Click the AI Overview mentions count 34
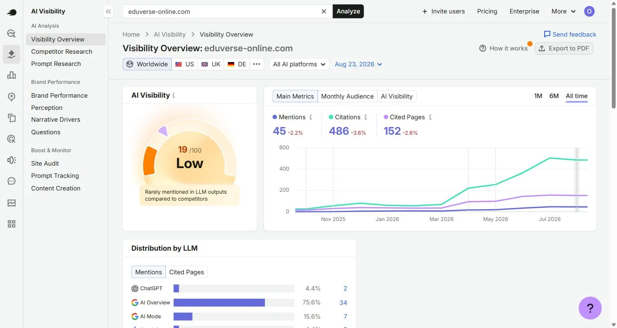This screenshot has width=617, height=328. click(343, 303)
